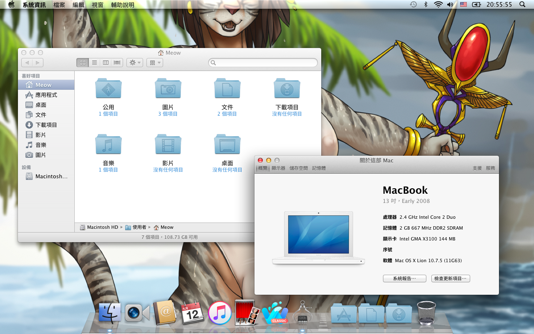Select 音樂 in Finder sidebar
534x334 pixels.
46,145
